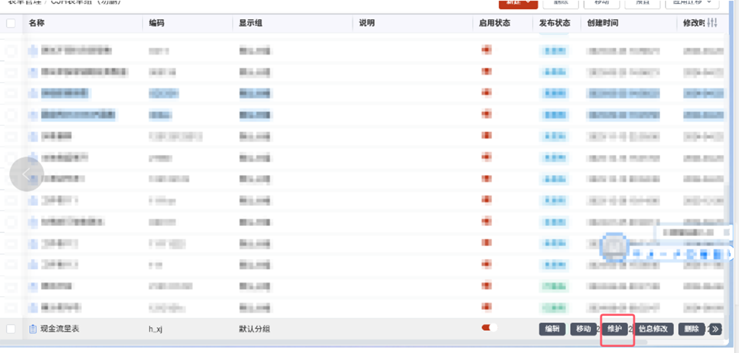Click the circular avatar icon near the popup tooltip
Viewport: 739px width, 353px height.
[615, 247]
